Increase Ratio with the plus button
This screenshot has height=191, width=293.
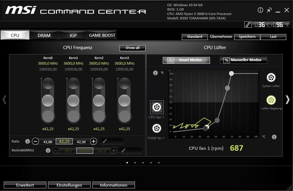(x=94, y=141)
